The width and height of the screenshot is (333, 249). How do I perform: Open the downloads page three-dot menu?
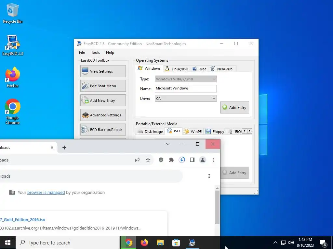pyautogui.click(x=209, y=176)
